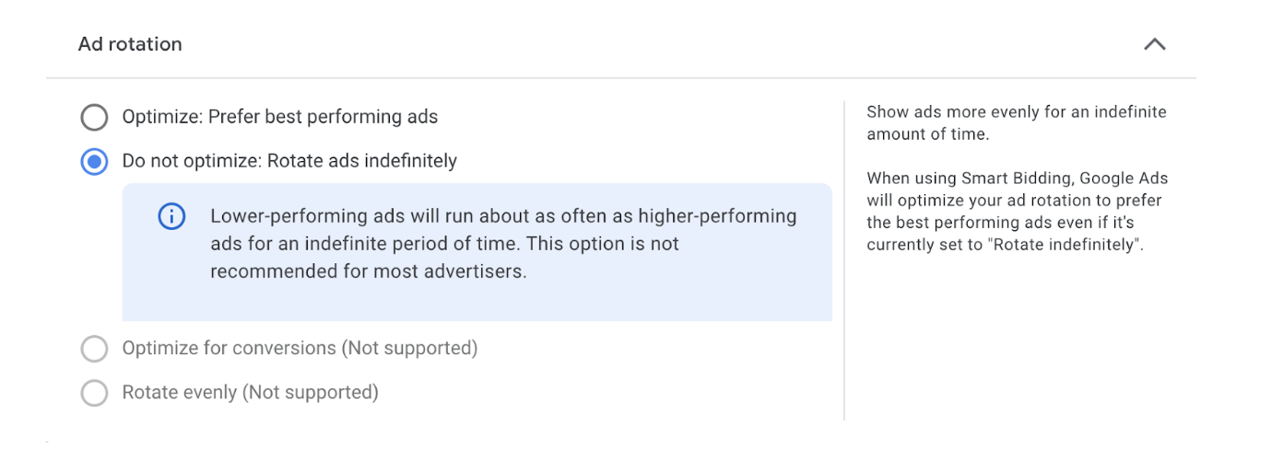Select the Optimize: Prefer best performing radio button

(94, 118)
